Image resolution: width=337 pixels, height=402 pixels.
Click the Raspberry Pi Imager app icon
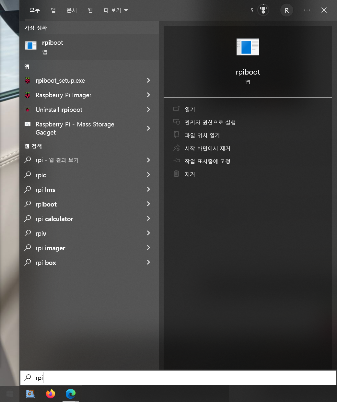[x=28, y=95]
